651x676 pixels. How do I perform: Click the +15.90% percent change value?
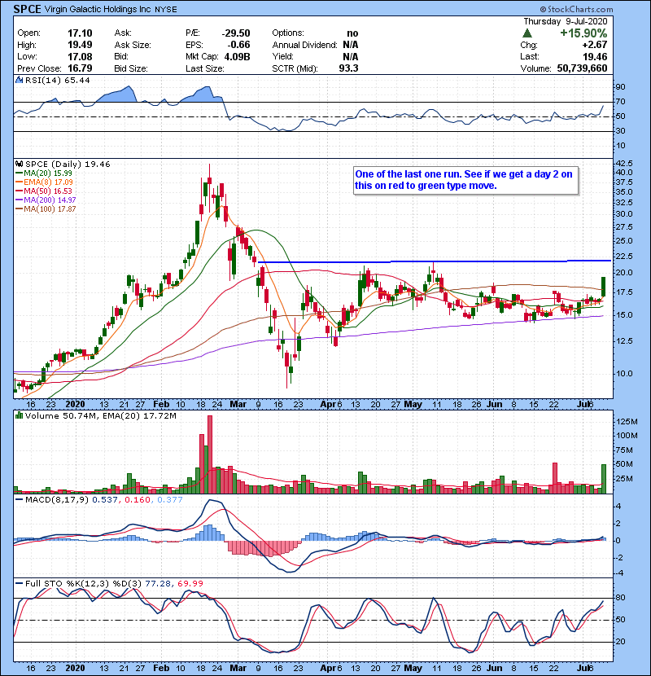(583, 33)
